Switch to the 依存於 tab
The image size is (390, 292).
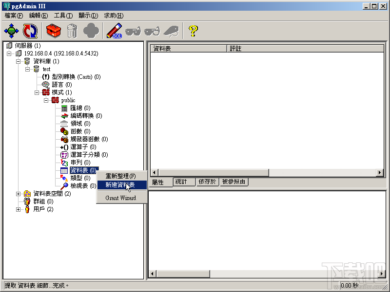click(x=207, y=182)
